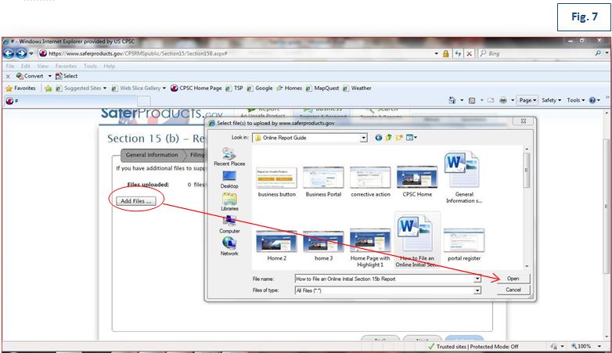Select the Network location icon

229,245
